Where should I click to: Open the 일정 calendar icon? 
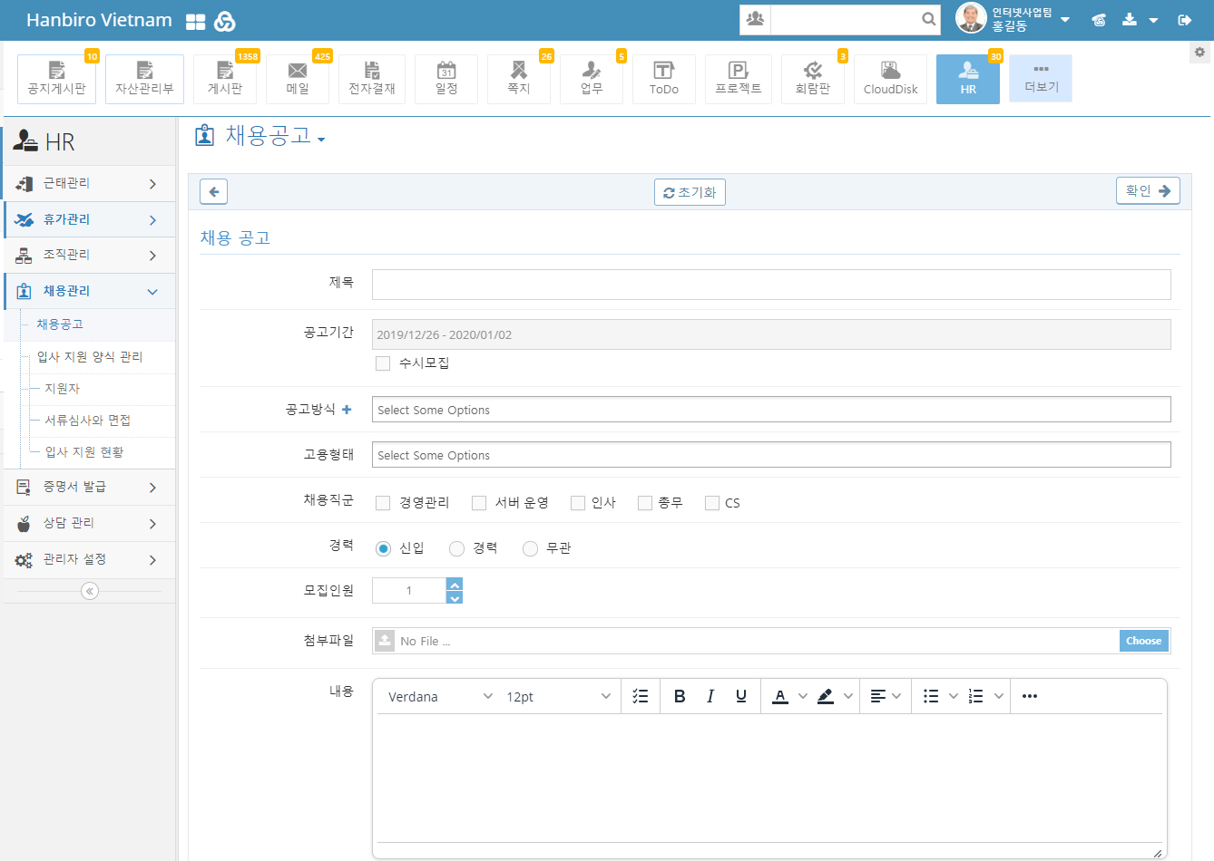point(446,79)
